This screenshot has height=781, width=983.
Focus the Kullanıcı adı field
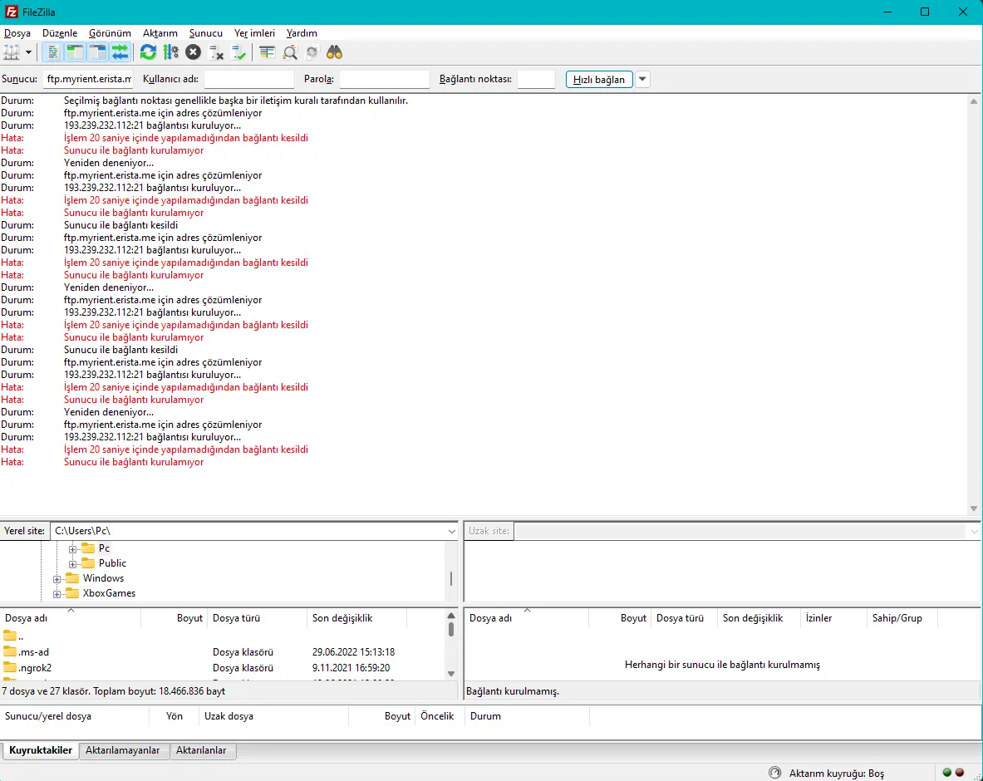[x=249, y=79]
